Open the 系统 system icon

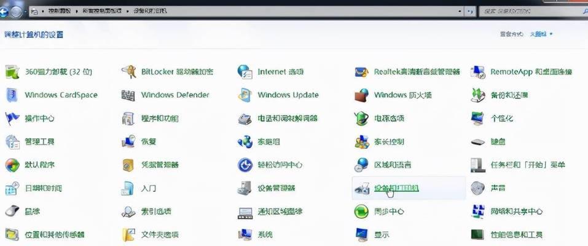(x=245, y=235)
